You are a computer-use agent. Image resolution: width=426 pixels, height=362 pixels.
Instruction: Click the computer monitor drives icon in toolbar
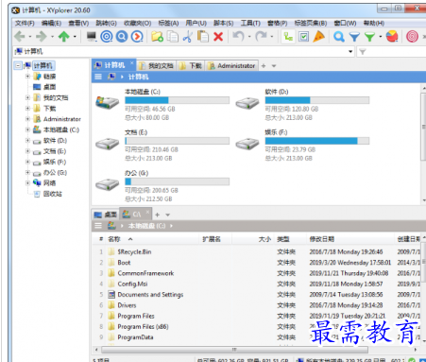pyautogui.click(x=92, y=37)
